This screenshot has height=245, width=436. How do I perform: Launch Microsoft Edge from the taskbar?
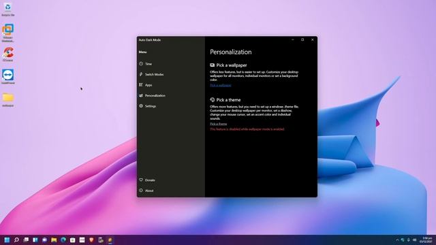coord(63,240)
